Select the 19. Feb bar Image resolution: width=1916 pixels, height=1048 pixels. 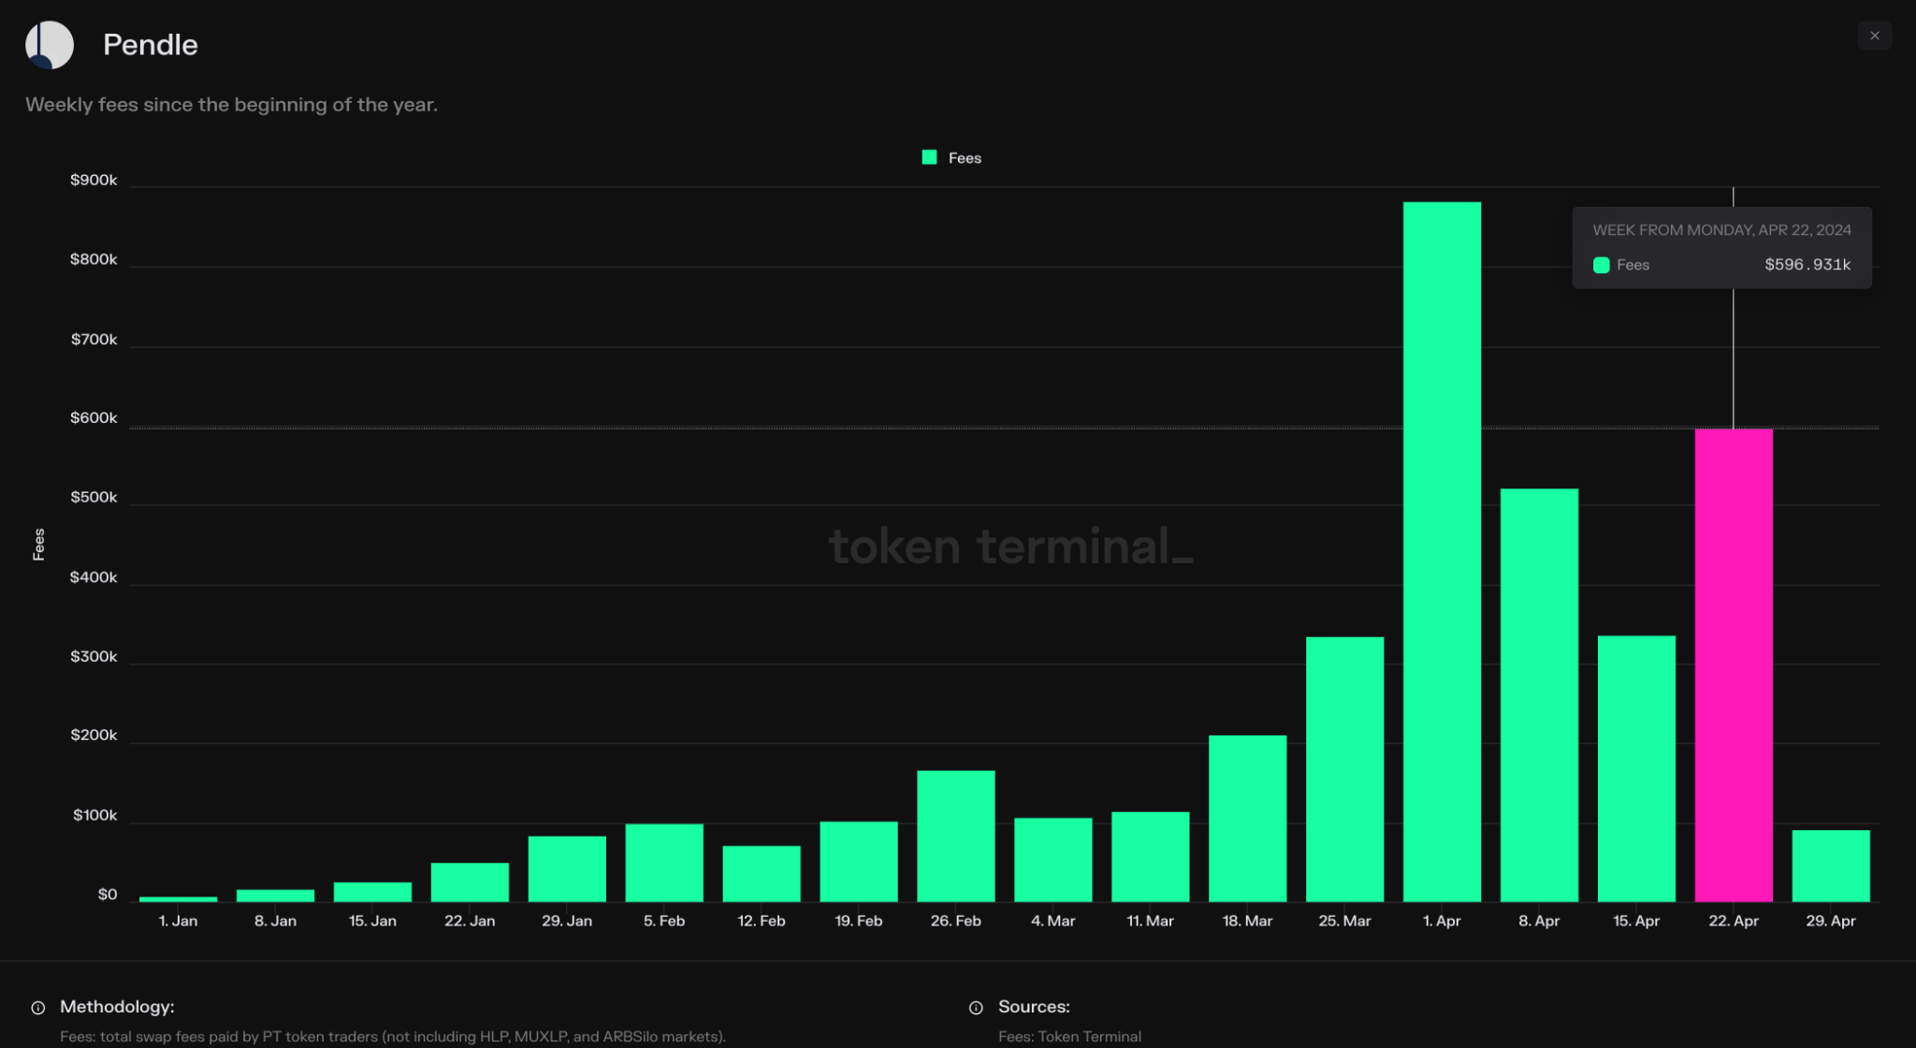point(858,862)
